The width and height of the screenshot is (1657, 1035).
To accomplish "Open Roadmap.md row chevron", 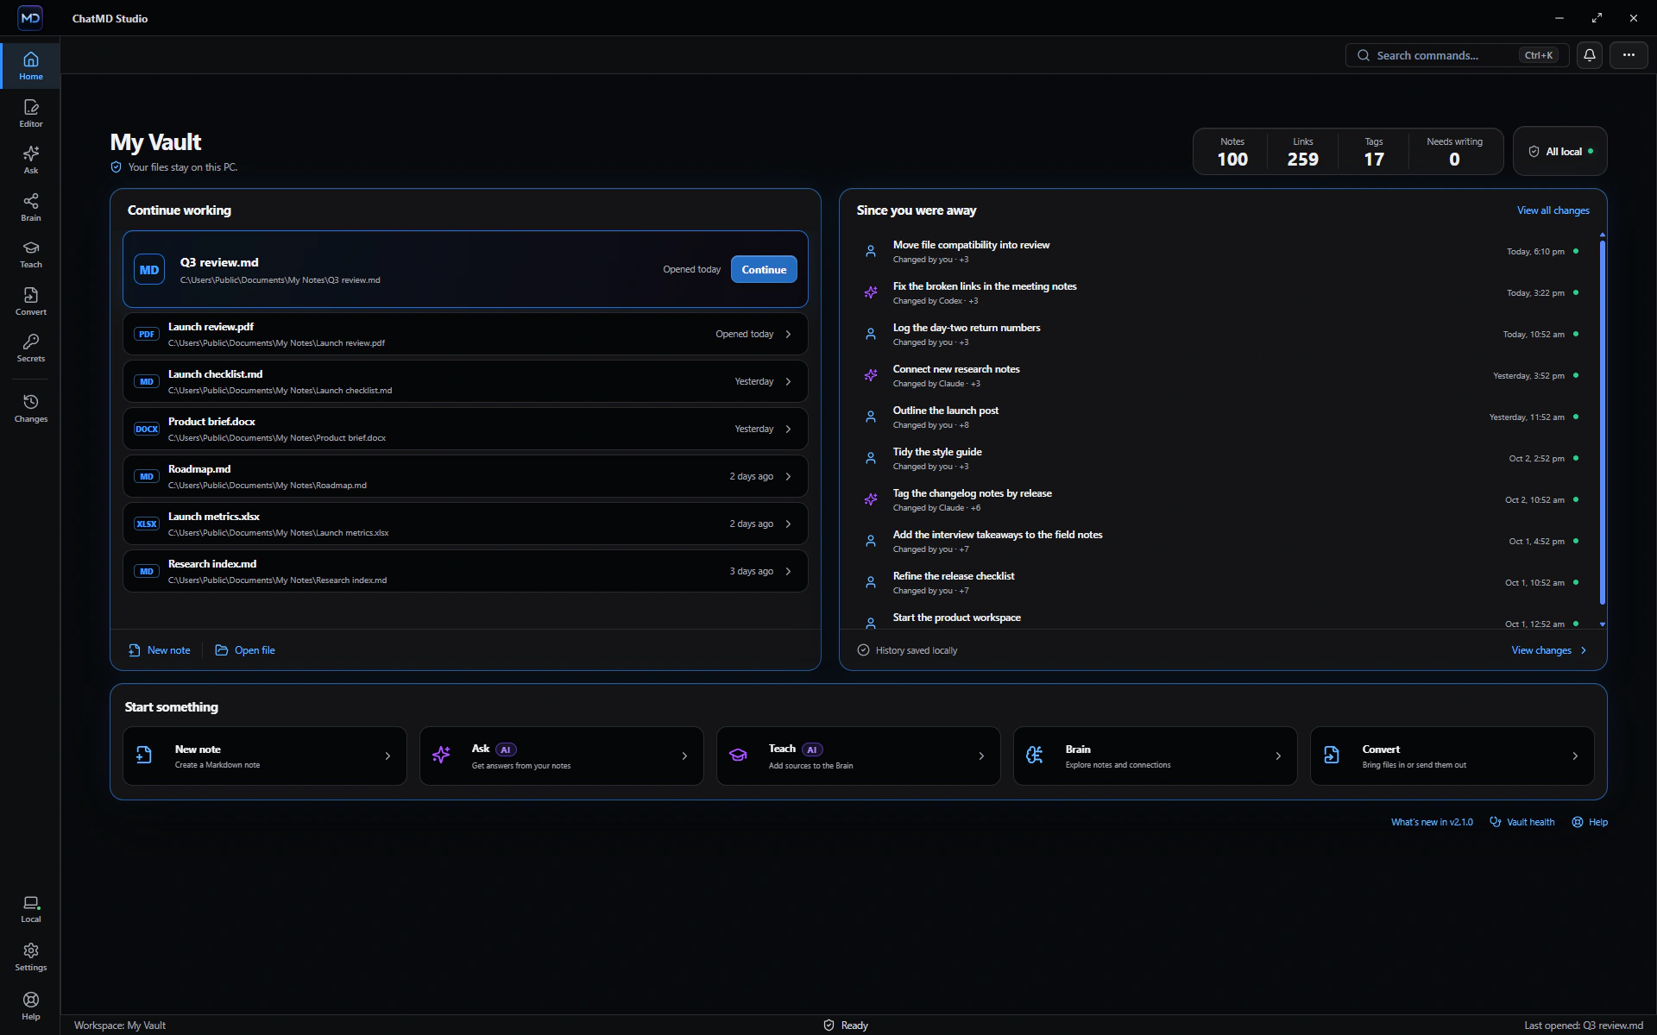I will pyautogui.click(x=788, y=476).
